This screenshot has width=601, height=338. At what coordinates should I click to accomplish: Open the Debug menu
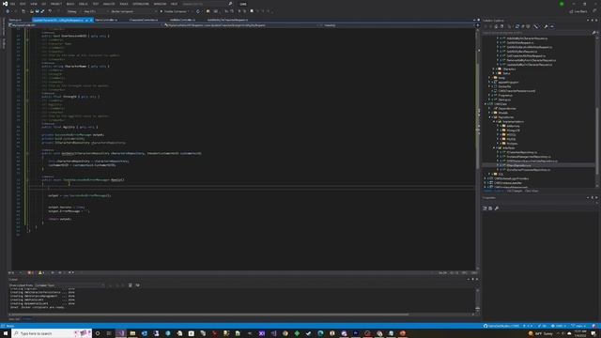click(83, 4)
